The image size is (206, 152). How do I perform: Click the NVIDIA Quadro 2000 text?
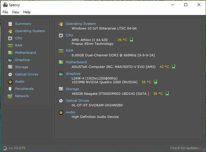(x=104, y=82)
